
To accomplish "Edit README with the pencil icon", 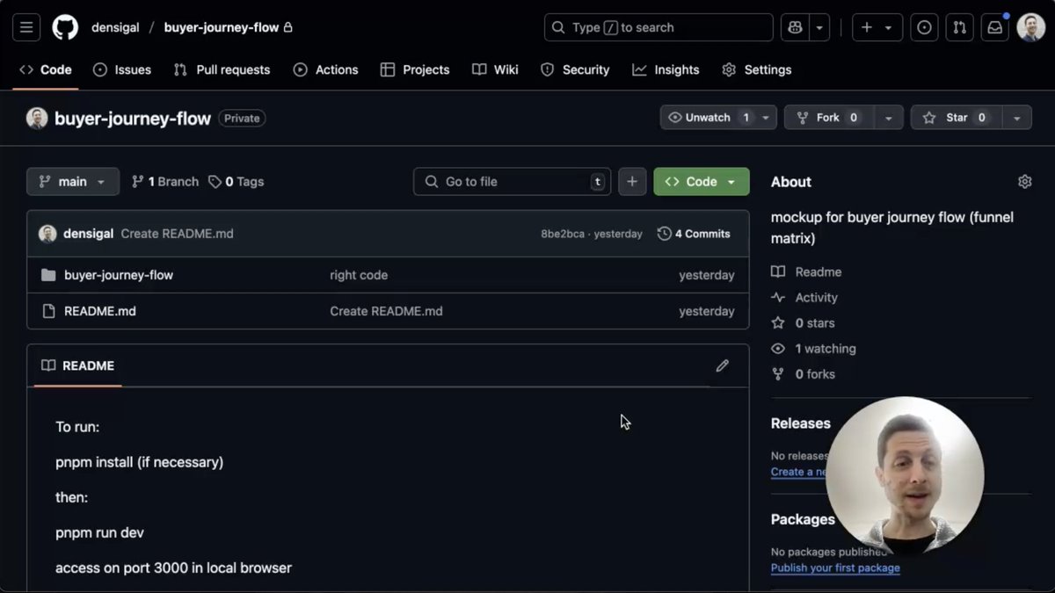I will click(x=723, y=365).
